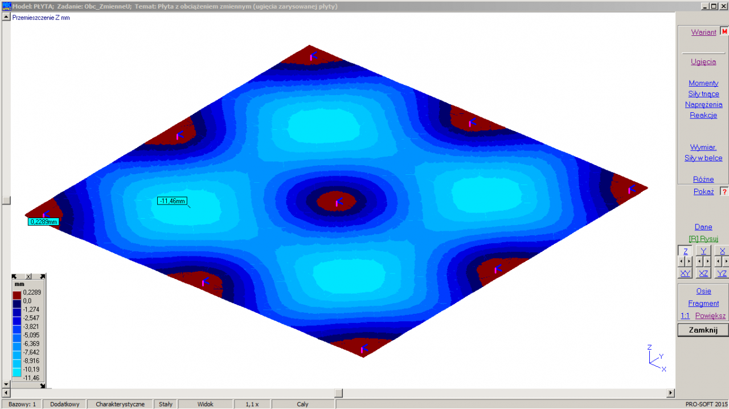Click the red M icon beside Wariant
729x409 pixels.
pyautogui.click(x=724, y=32)
